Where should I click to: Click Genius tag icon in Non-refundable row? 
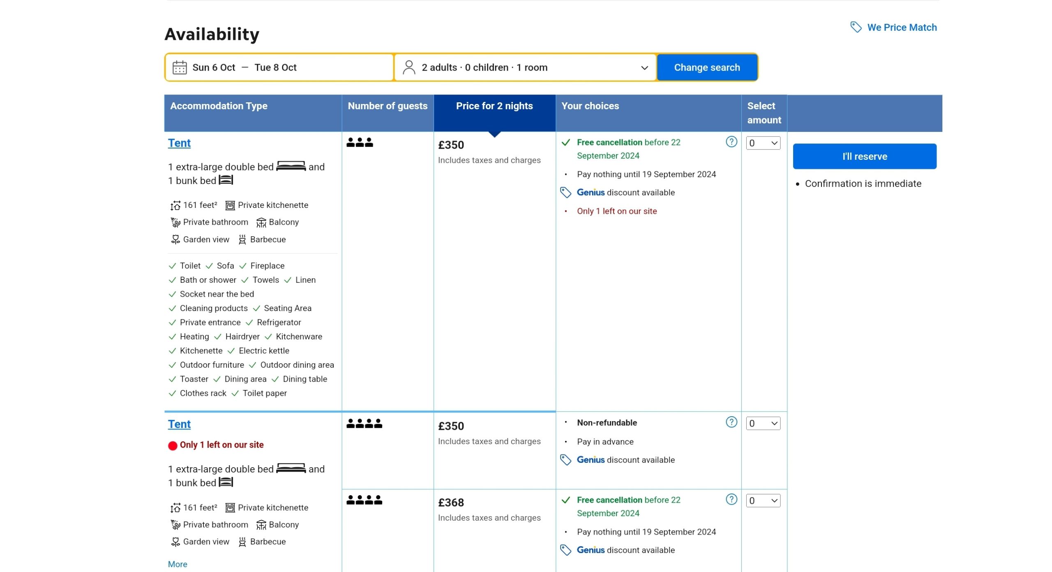coord(566,460)
